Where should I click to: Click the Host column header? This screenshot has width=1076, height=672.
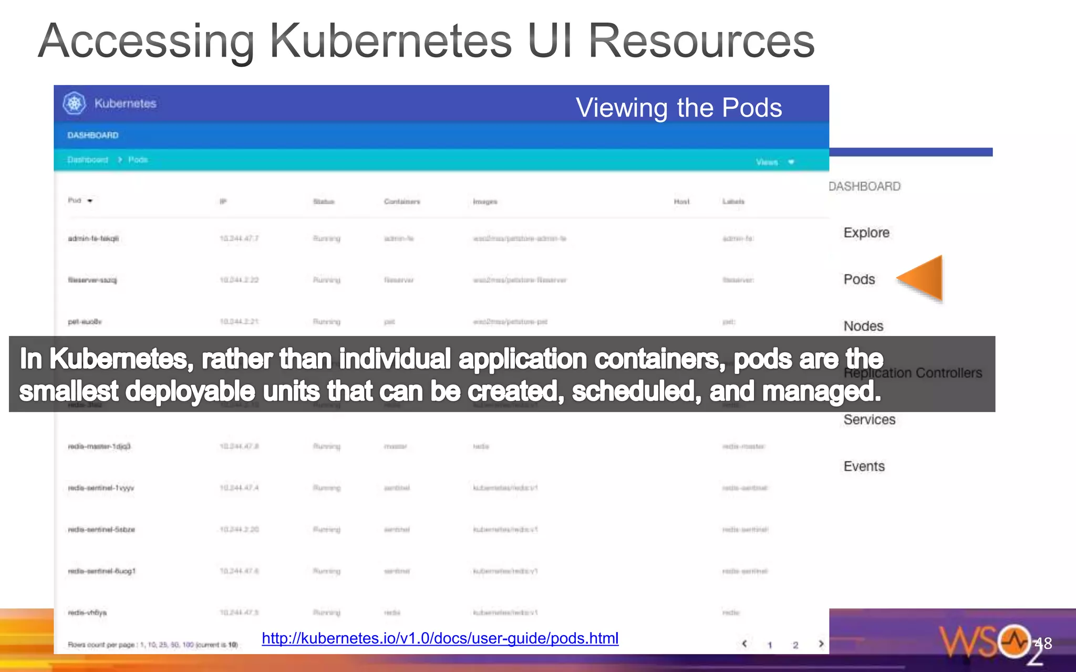pyautogui.click(x=681, y=202)
